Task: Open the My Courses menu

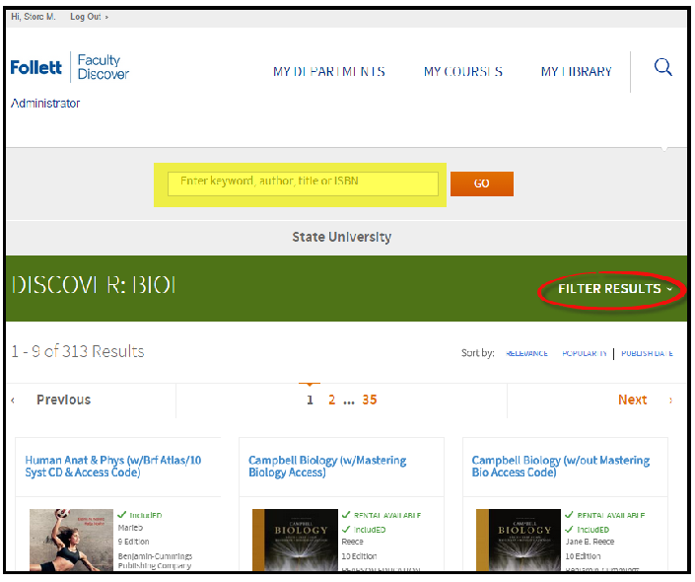Action: [462, 71]
